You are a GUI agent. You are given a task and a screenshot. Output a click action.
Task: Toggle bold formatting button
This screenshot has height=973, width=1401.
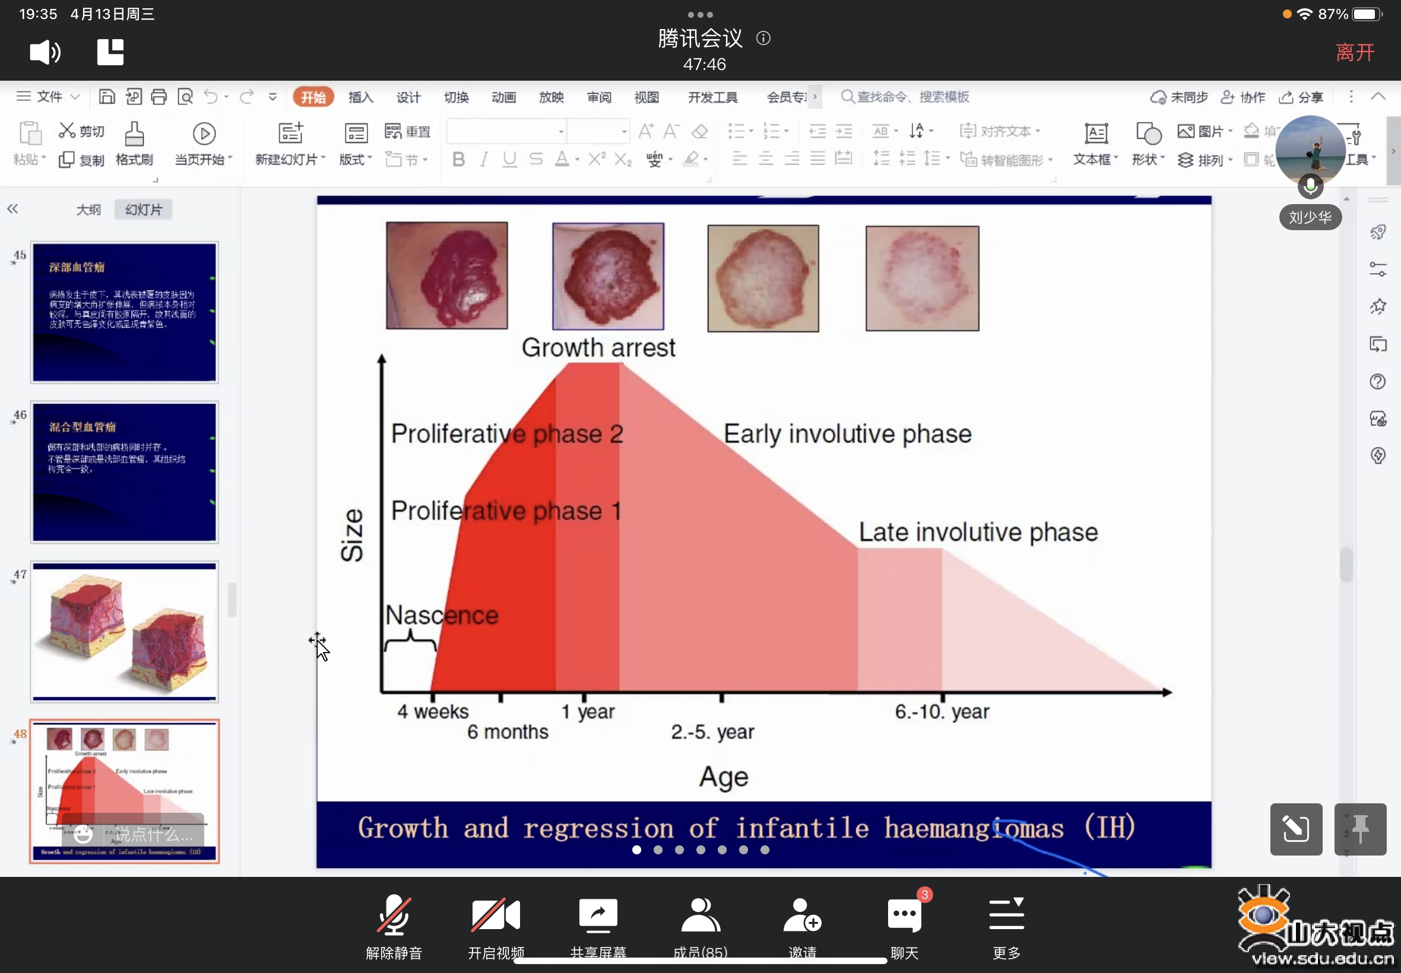[x=459, y=160]
